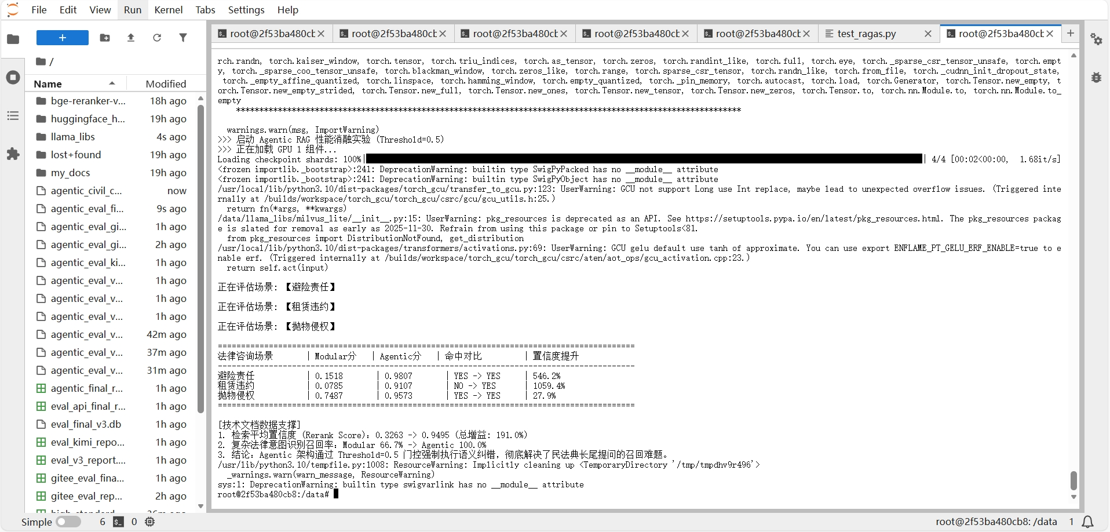1110x532 pixels.
Task: Add a new tab with plus button
Action: pos(1071,33)
